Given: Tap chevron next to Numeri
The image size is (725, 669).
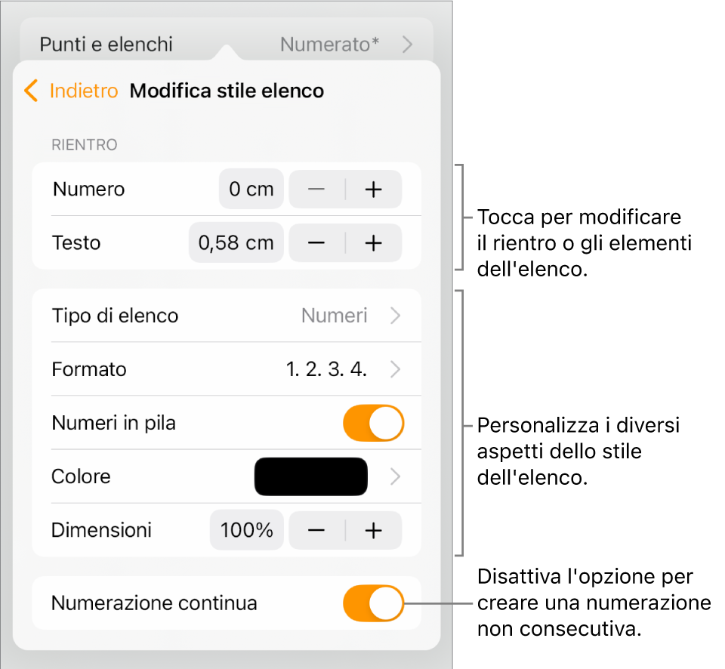Looking at the screenshot, I should point(395,316).
